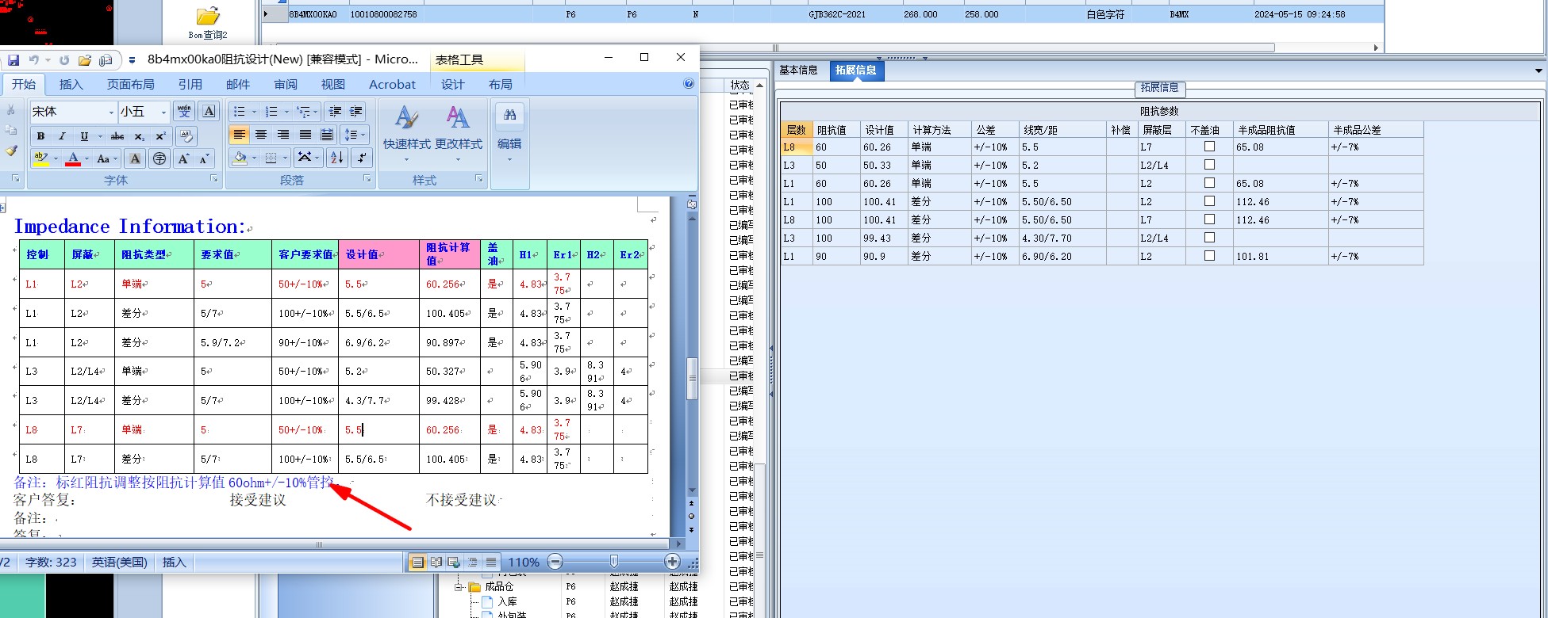Click the character border icon
1548x618 pixels.
pos(209,111)
